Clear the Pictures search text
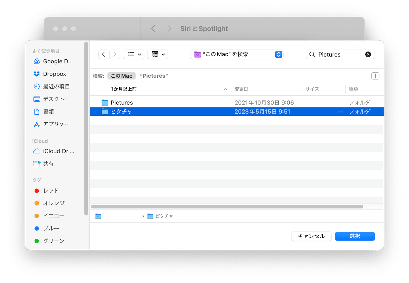The height and width of the screenshot is (283, 409). 368,54
